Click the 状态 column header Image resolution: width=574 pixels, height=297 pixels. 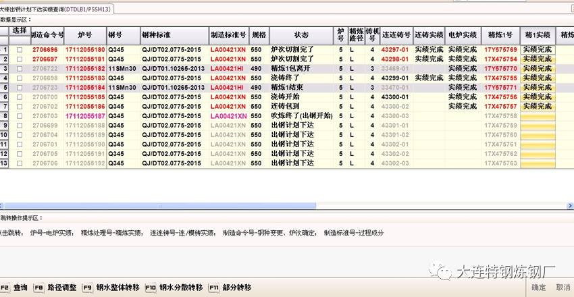point(301,34)
